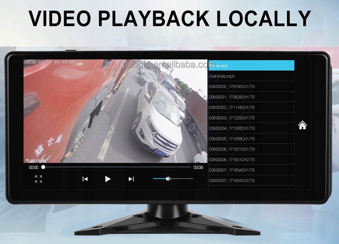This screenshot has height=244, width=339.
Task: Select file 00000006_171501CH2.TS
Action: [x=251, y=160]
